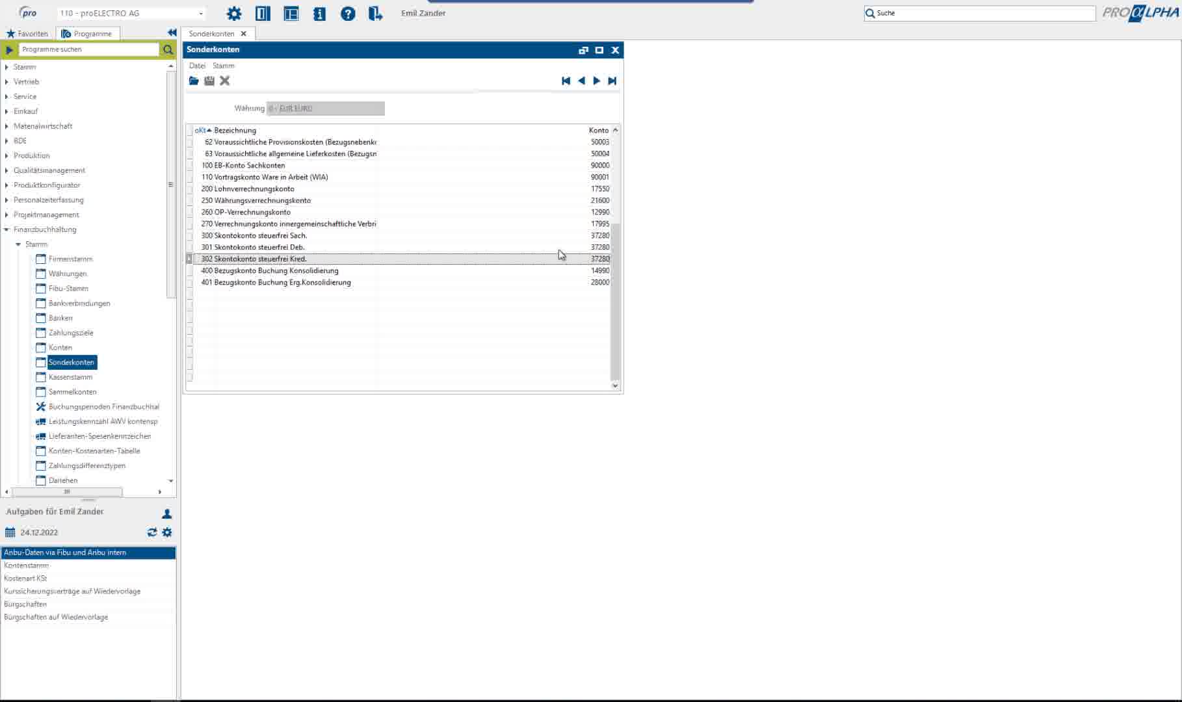The image size is (1182, 702).
Task: Click the program search magnifier icon
Action: pos(168,49)
